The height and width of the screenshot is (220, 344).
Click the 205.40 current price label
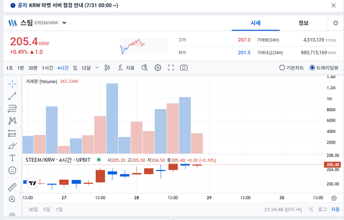(332, 165)
